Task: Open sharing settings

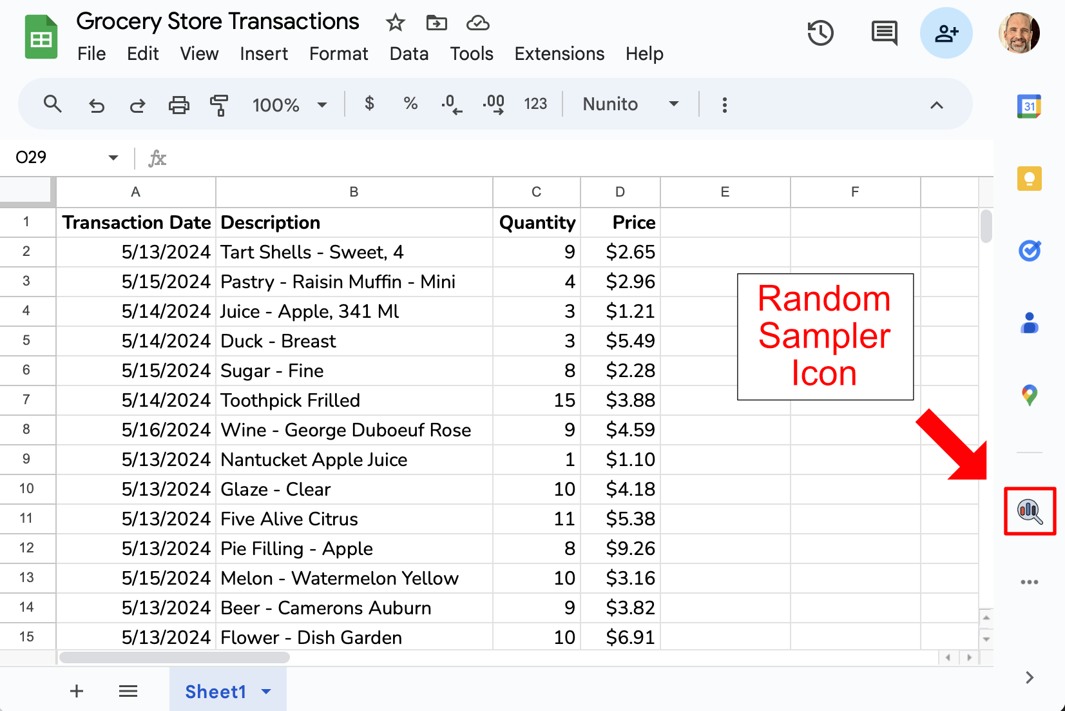Action: click(x=945, y=33)
